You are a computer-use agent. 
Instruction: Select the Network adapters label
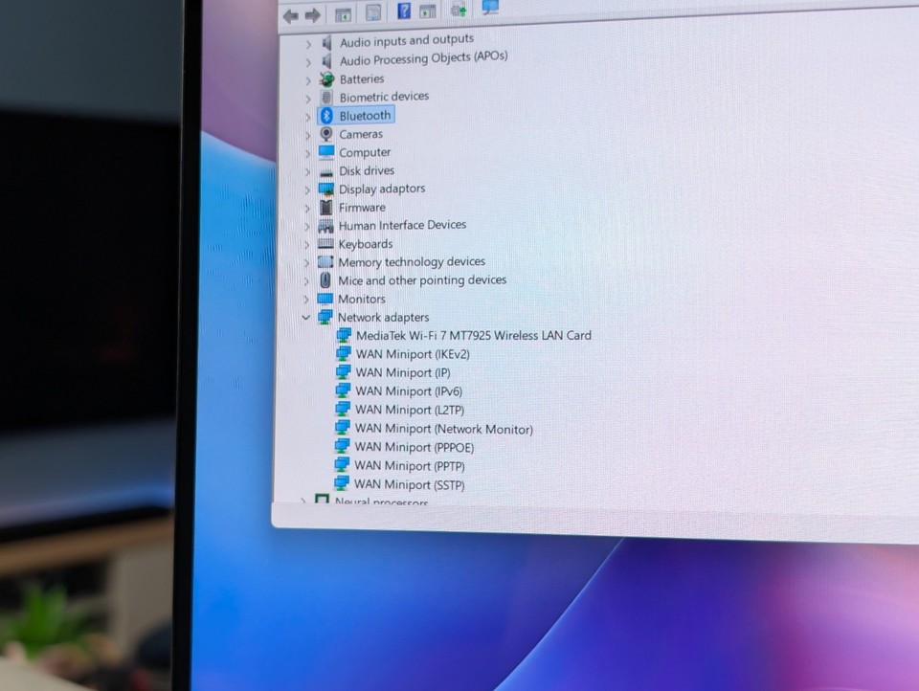pos(383,317)
